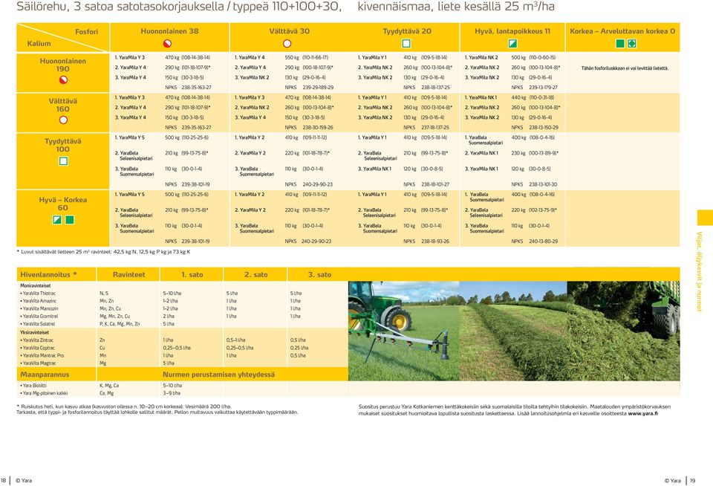Click the 'Monirarvinteiset' subheading
This screenshot has height=486, width=713.
point(36,286)
